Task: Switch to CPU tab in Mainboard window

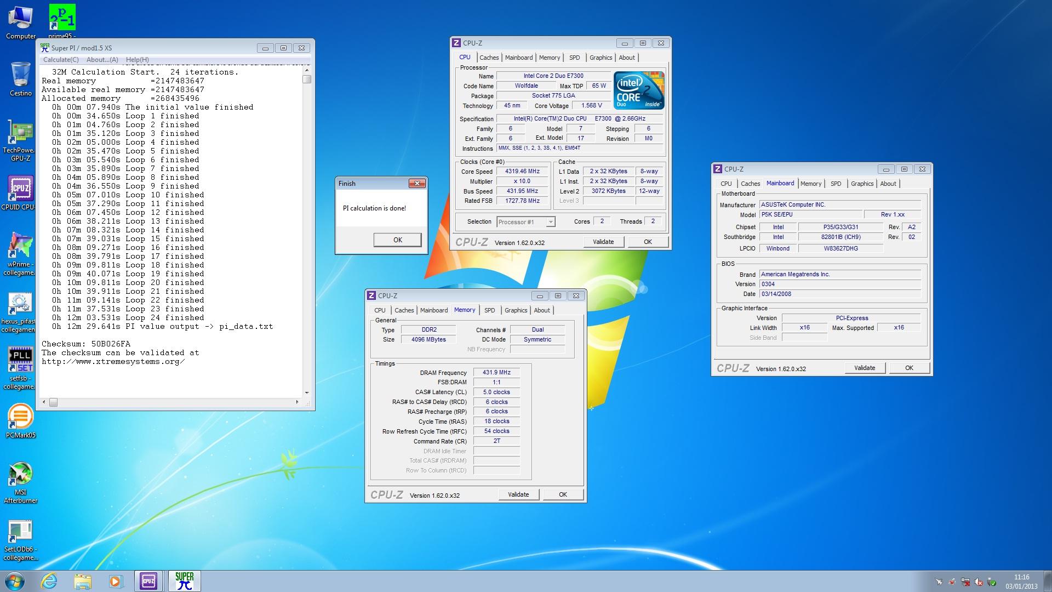Action: 726,184
